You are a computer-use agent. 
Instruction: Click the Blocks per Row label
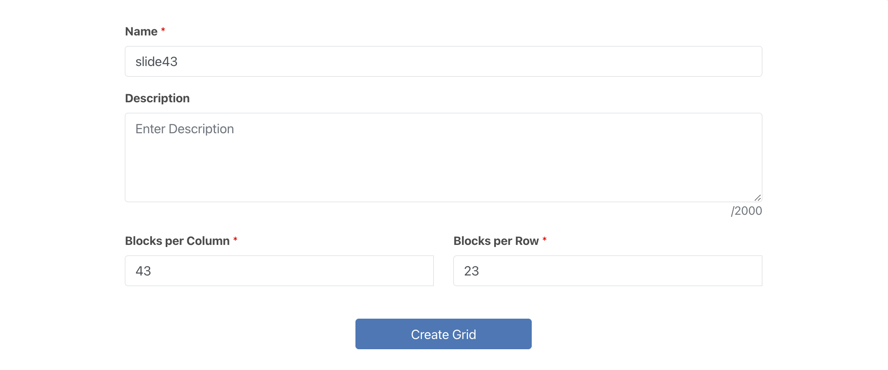(496, 241)
